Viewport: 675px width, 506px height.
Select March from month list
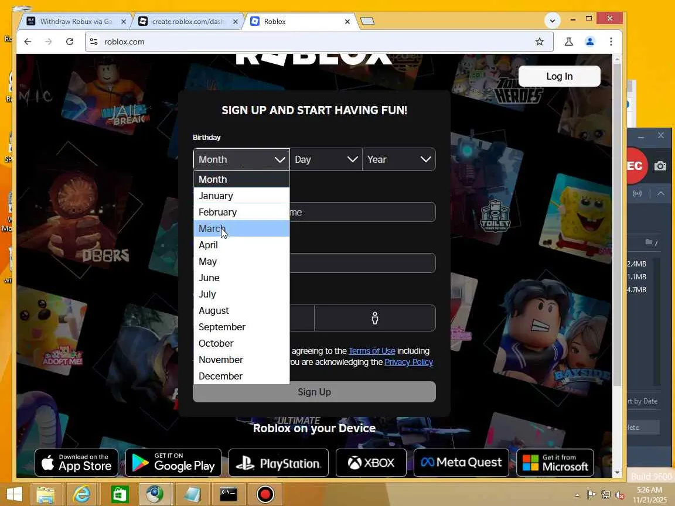241,228
